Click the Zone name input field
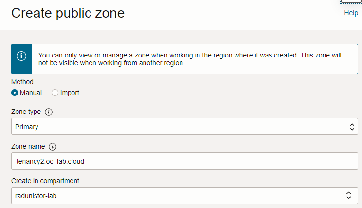Image resolution: width=362 pixels, height=208 pixels. (x=184, y=161)
